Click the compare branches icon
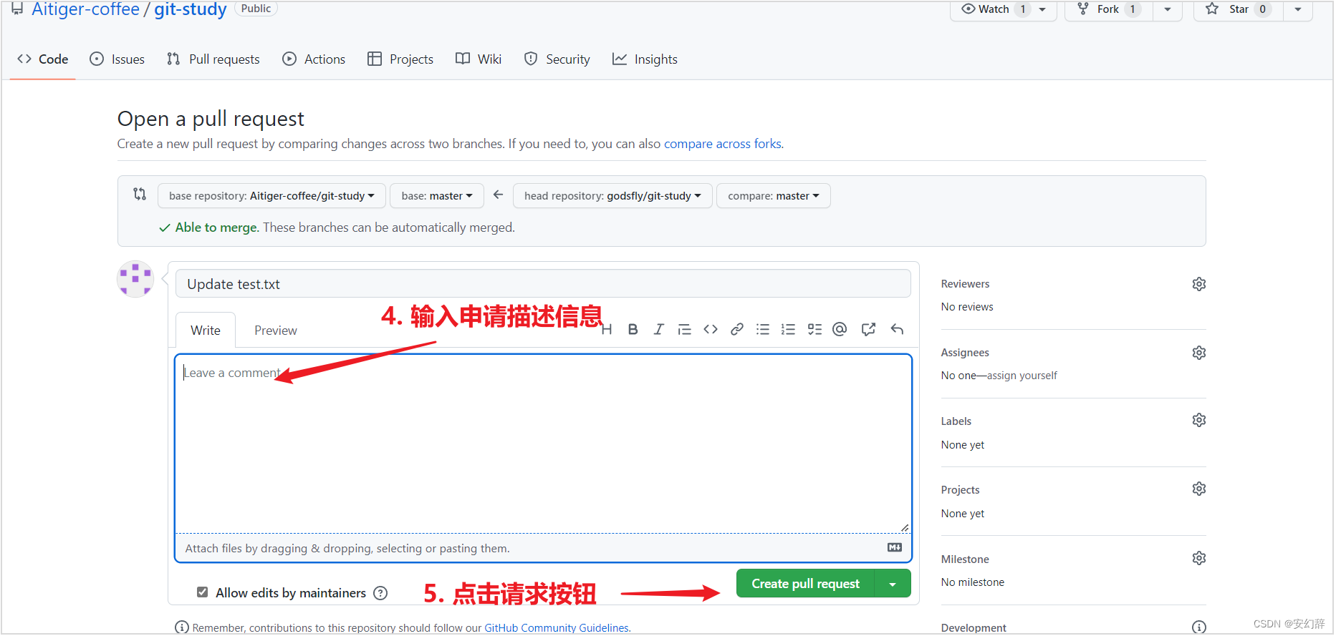The height and width of the screenshot is (636, 1336). tap(140, 194)
